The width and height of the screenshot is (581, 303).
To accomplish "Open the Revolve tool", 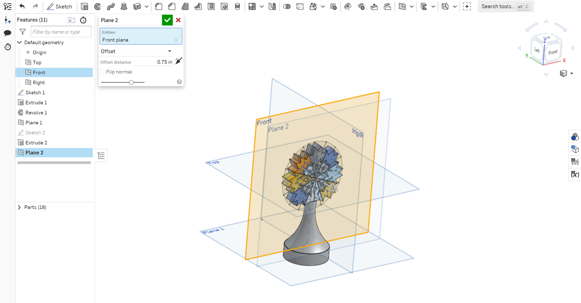I will pos(98,6).
